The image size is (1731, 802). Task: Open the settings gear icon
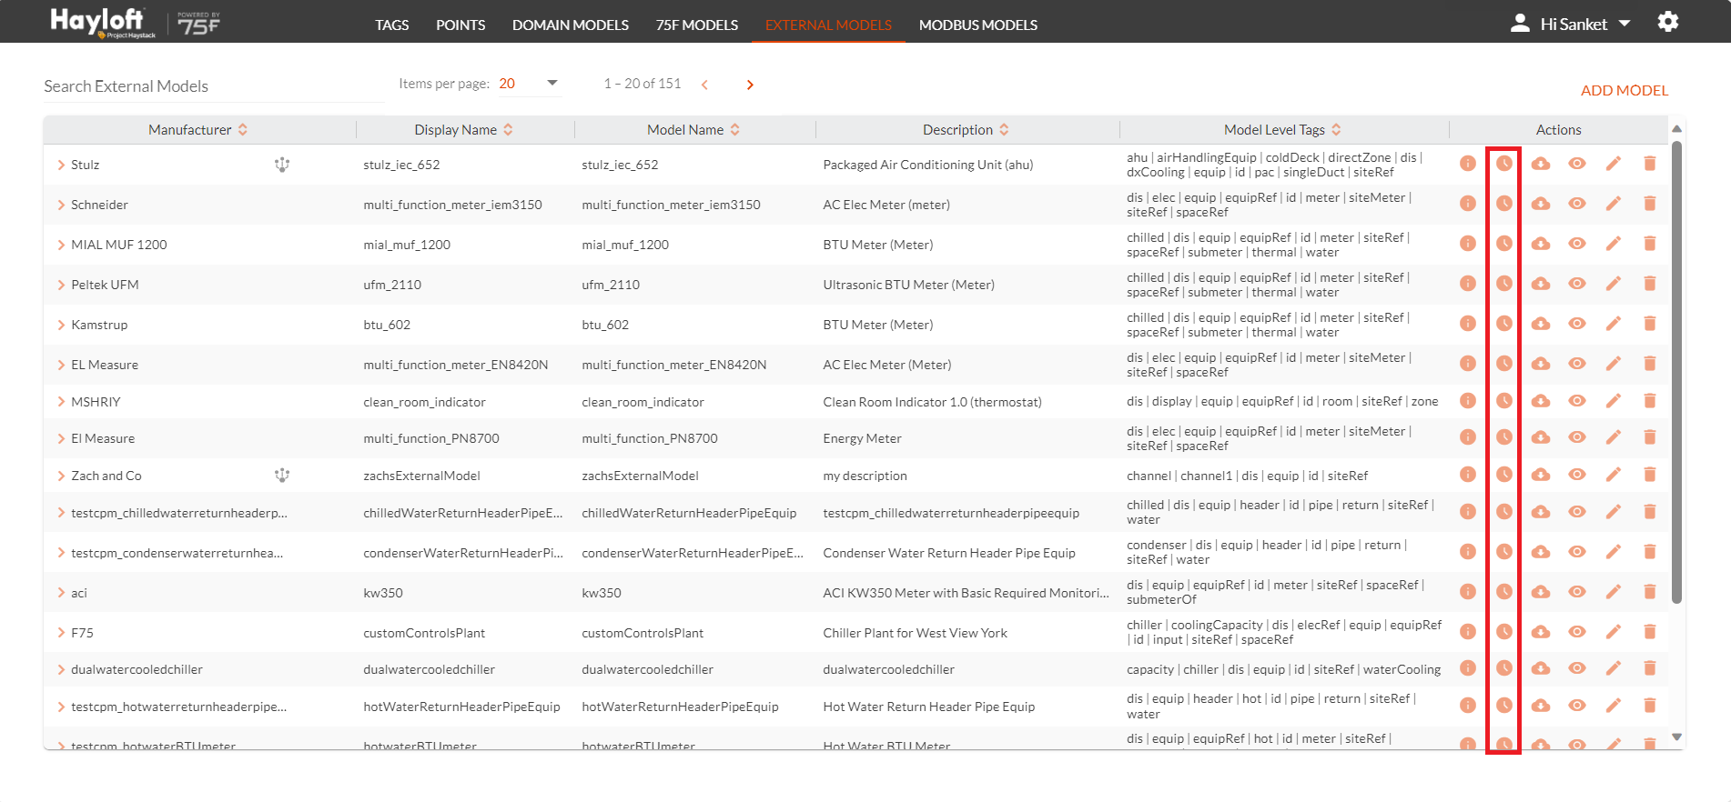pos(1668,22)
